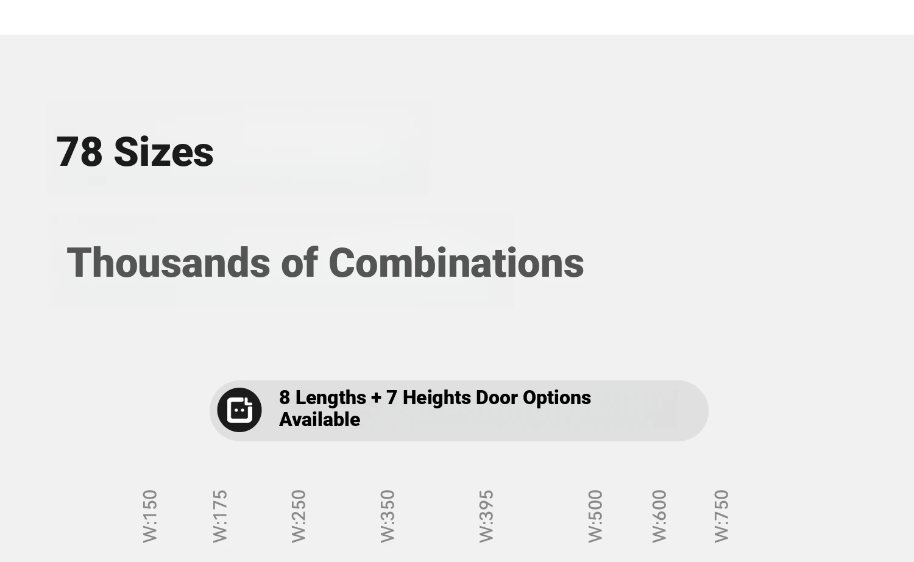The image size is (914, 562).
Task: Pick the W:500 width marker
Action: [x=595, y=516]
